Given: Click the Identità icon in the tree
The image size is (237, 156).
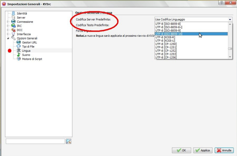Looking at the screenshot, I should coord(14,13).
